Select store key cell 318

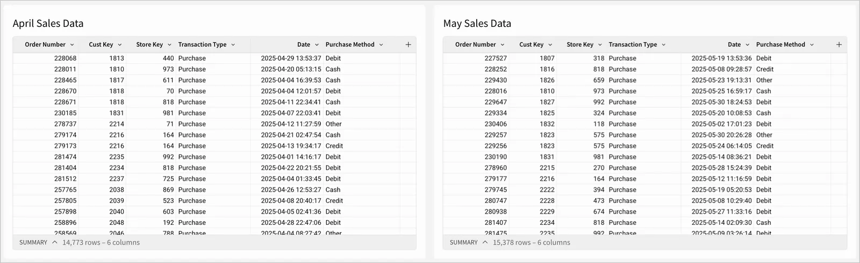[599, 59]
